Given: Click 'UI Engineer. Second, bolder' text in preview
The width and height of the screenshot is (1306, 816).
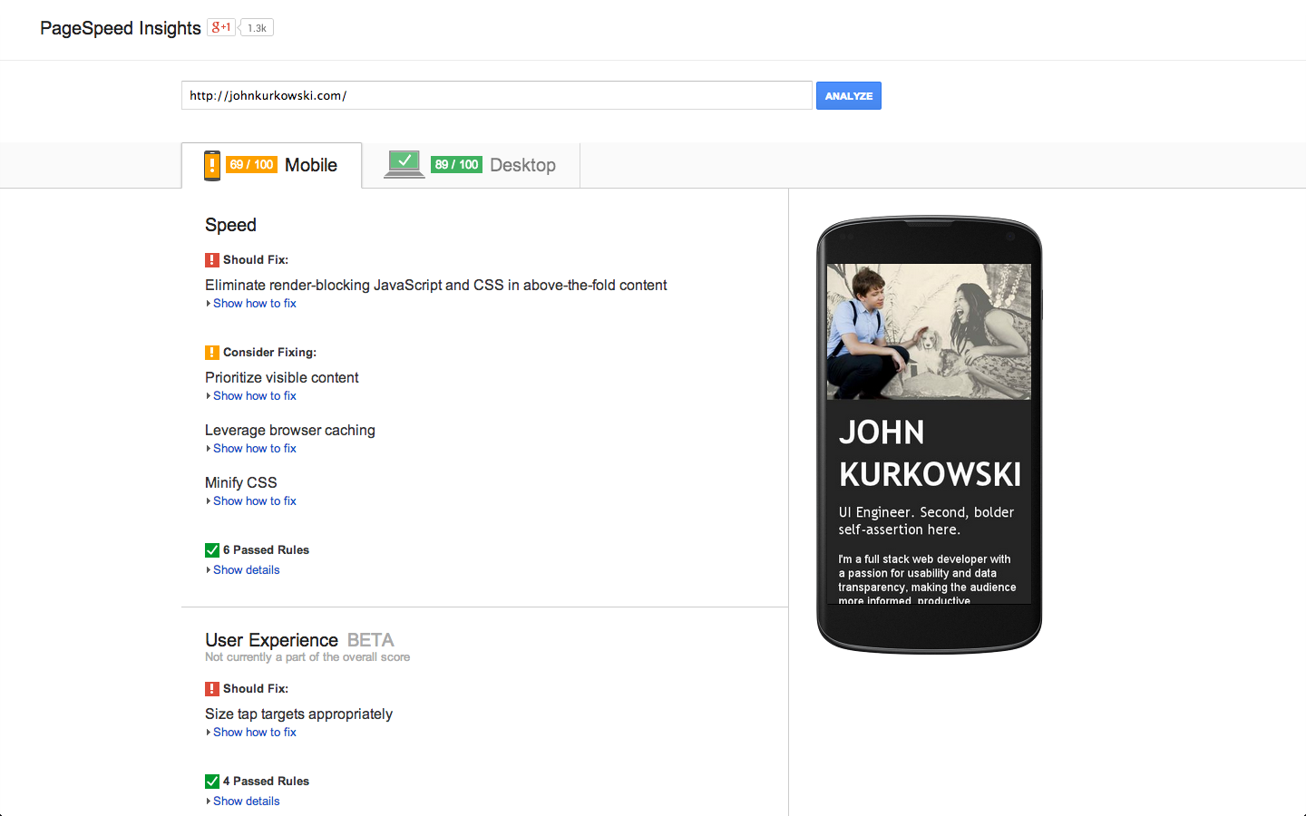Looking at the screenshot, I should 926,512.
